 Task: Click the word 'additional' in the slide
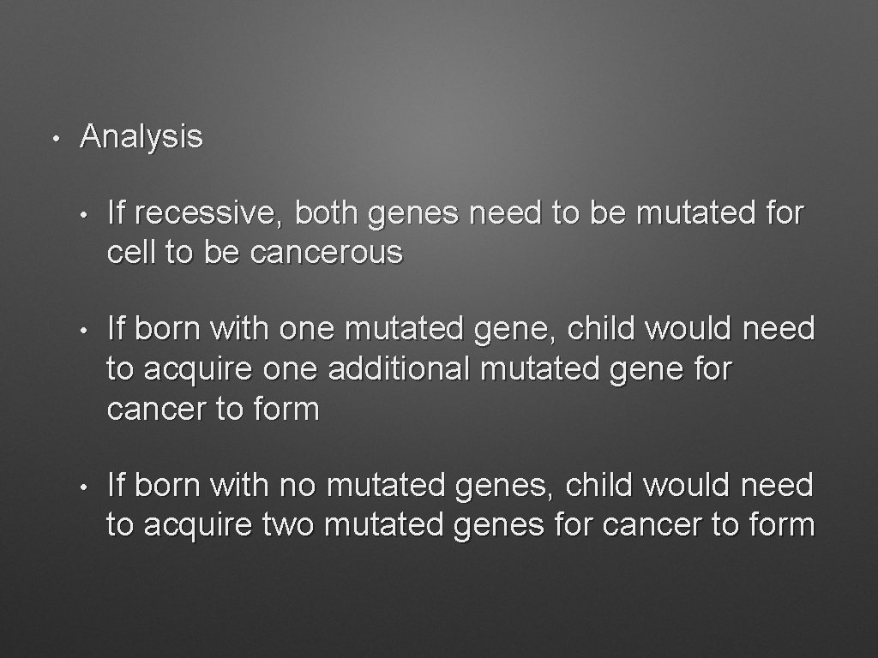(x=399, y=368)
